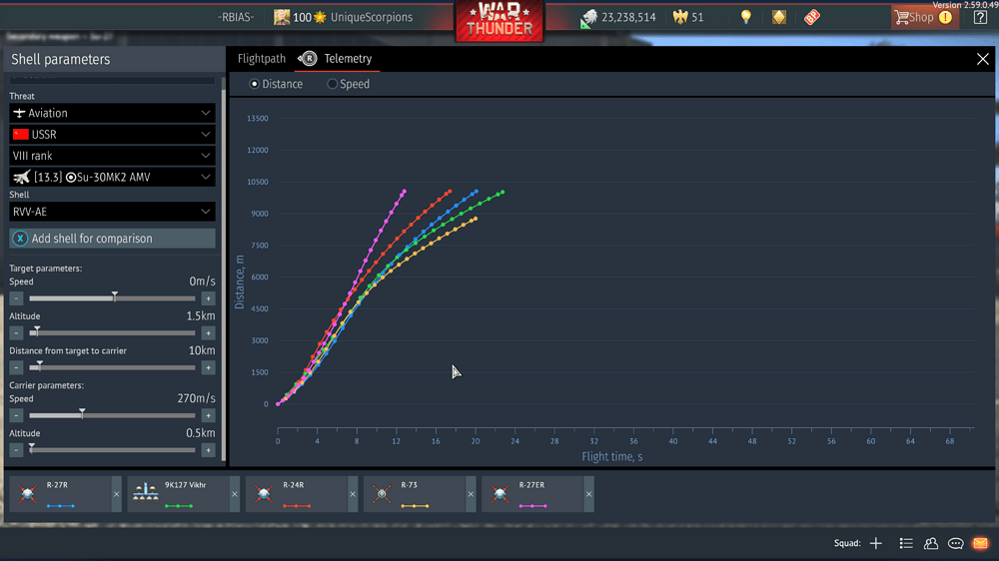Open the Shop cart icon
999x561 pixels.
tap(902, 17)
